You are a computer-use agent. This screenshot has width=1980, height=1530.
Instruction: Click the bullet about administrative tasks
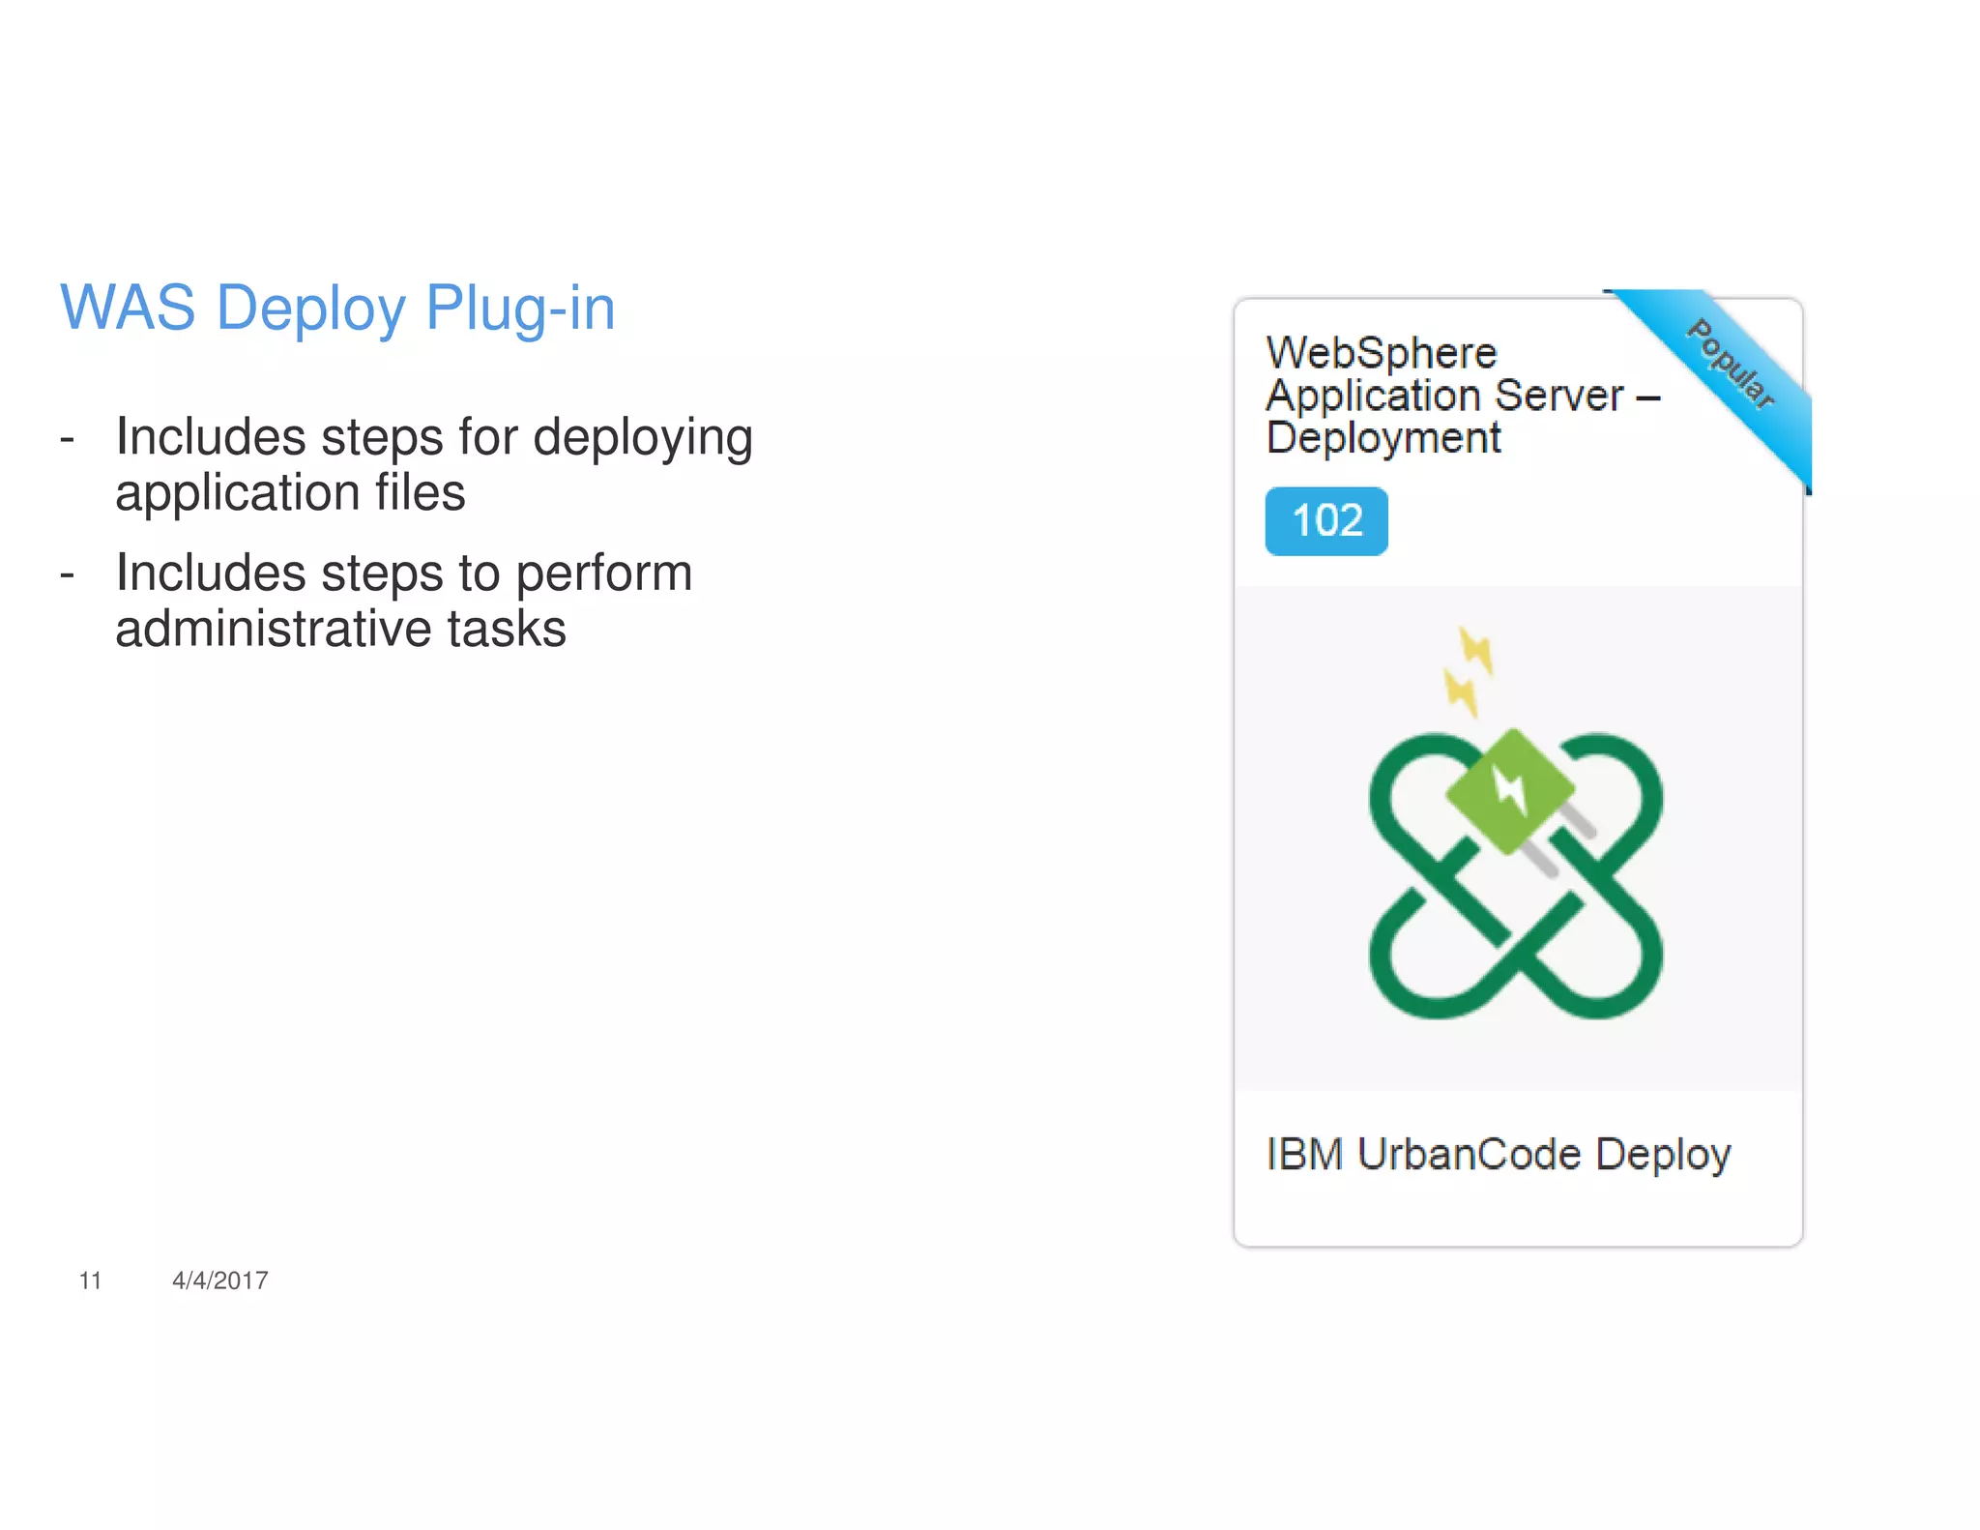pos(403,601)
